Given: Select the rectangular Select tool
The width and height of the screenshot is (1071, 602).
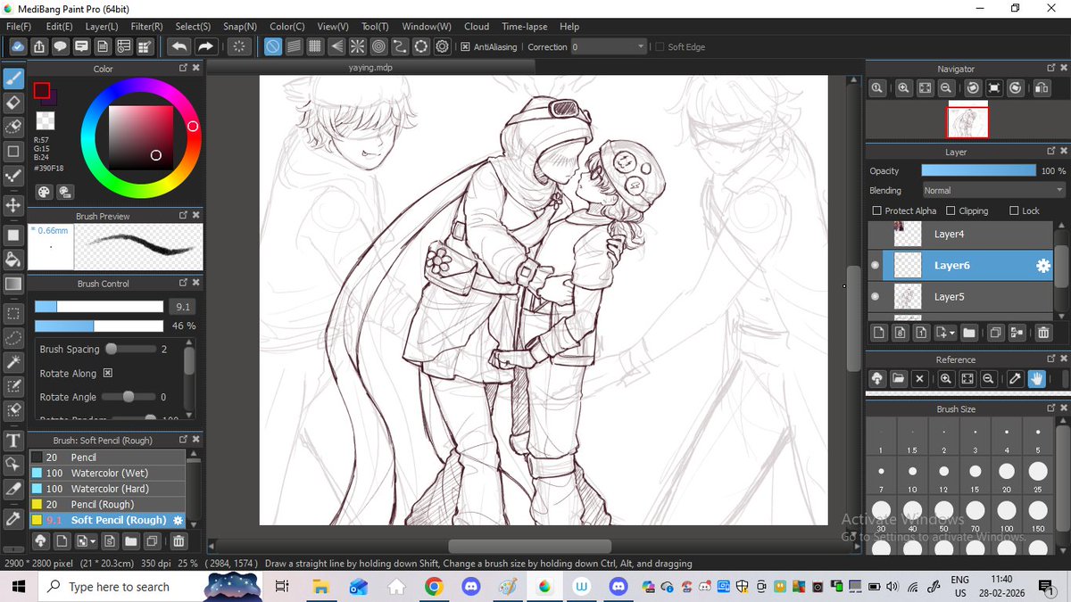Looking at the screenshot, I should (13, 313).
